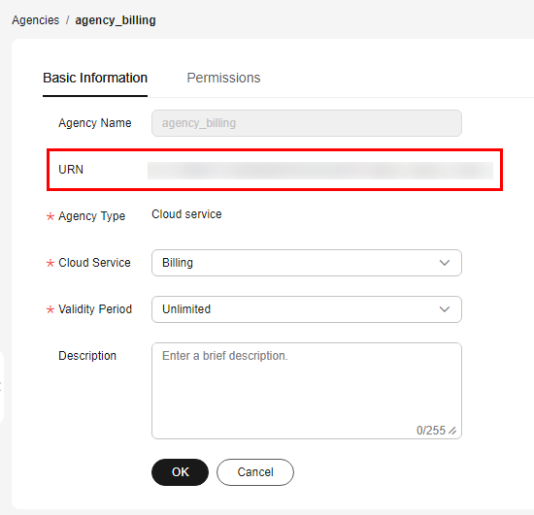The height and width of the screenshot is (515, 534).
Task: Click the Cloud service agency type text
Action: pyautogui.click(x=186, y=214)
